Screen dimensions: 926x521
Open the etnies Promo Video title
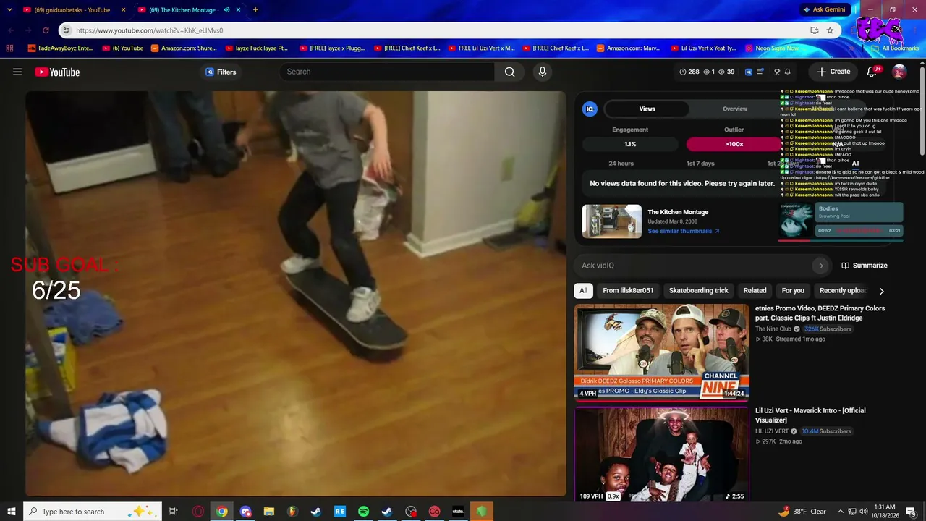pos(820,313)
